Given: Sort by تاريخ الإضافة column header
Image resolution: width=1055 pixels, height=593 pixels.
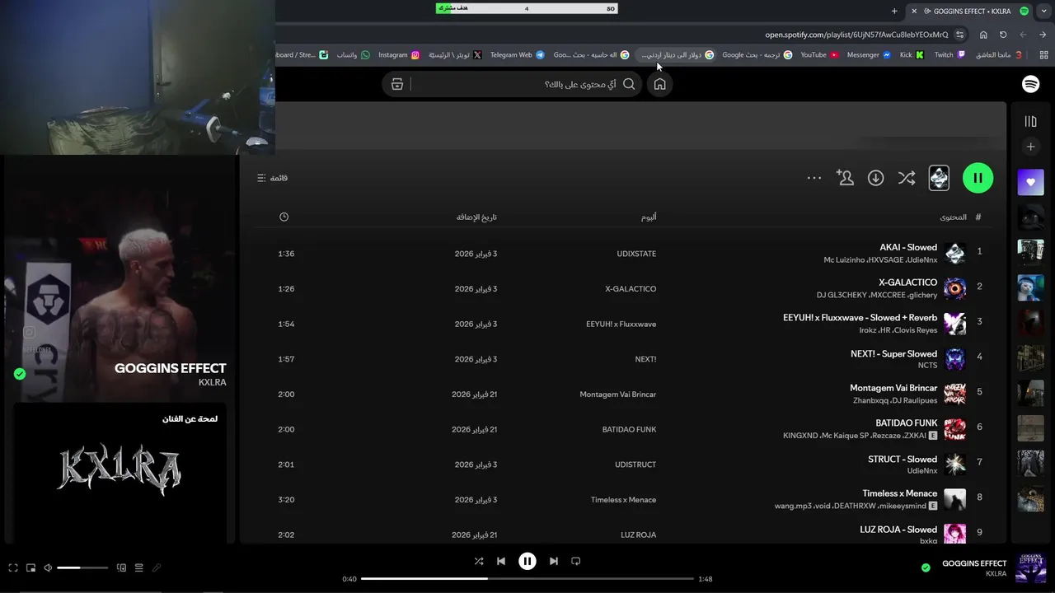Looking at the screenshot, I should point(476,217).
